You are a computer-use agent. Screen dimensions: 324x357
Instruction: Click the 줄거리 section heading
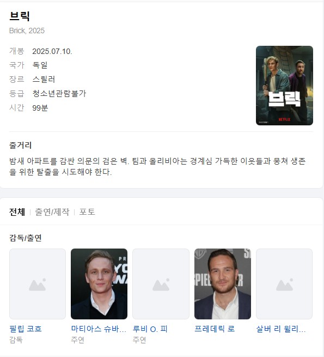[20, 146]
